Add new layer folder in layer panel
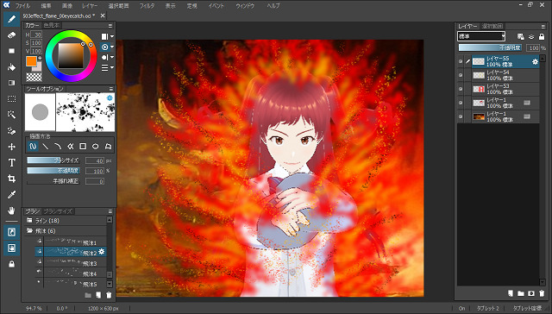Image resolution: width=552 pixels, height=314 pixels. (521, 293)
